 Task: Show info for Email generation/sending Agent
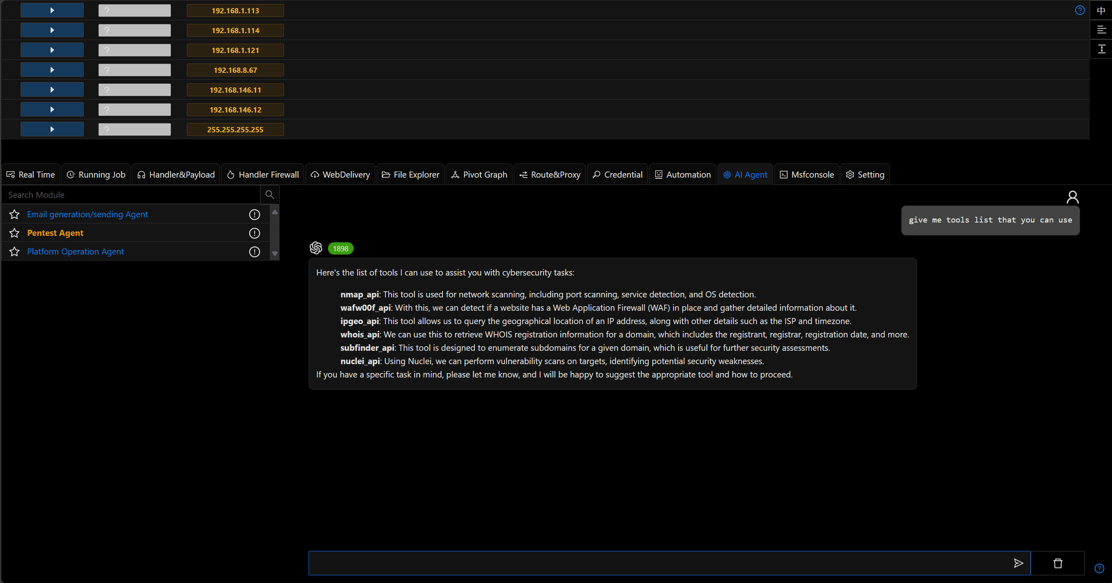coord(255,214)
